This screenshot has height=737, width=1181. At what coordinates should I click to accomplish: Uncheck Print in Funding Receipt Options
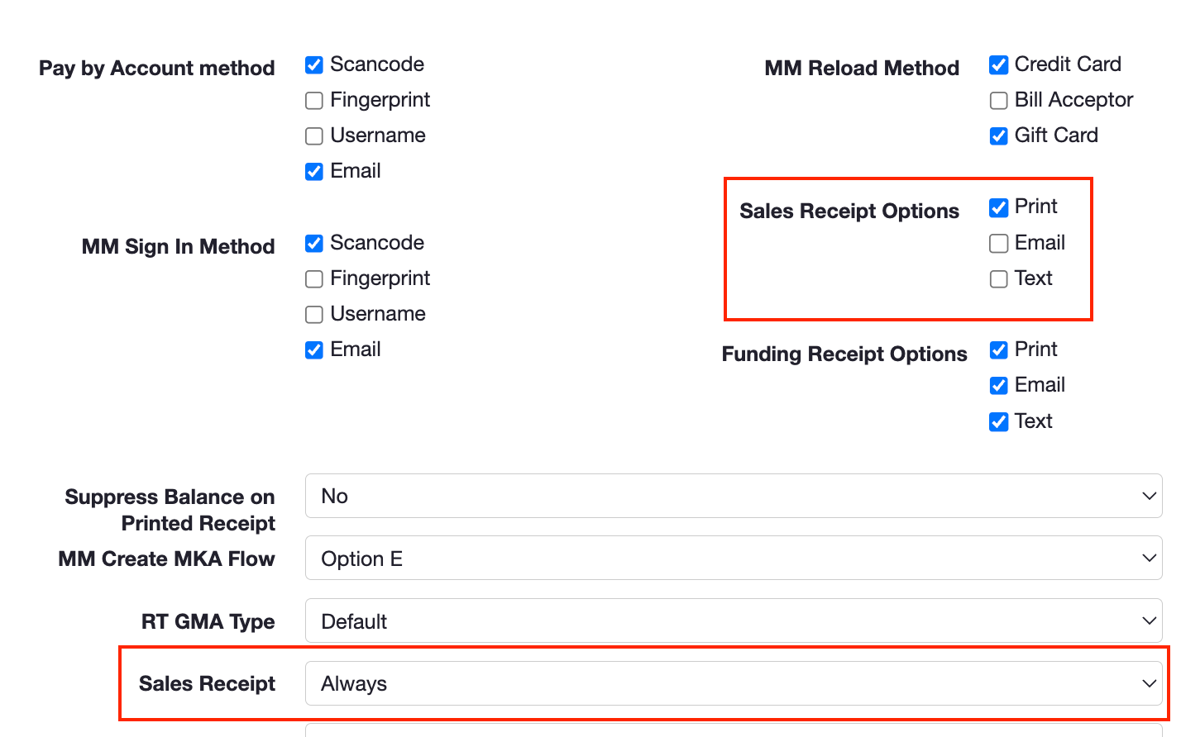pos(999,350)
